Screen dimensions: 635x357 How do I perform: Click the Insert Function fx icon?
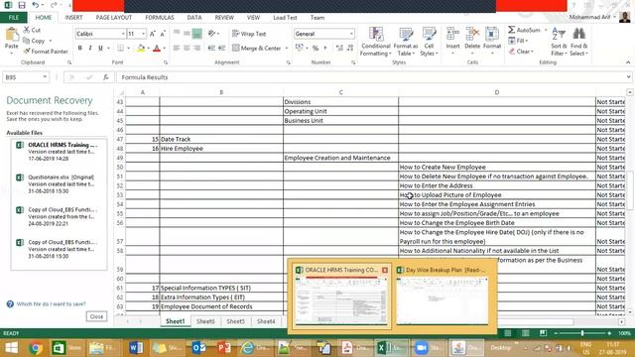(106, 77)
